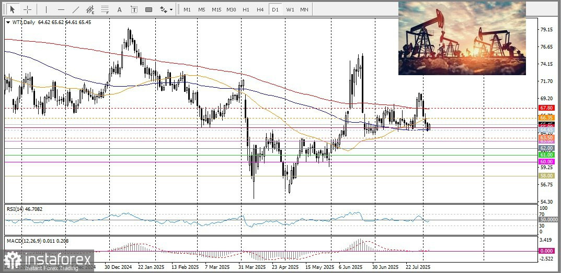This screenshot has height=273, width=561.
Task: Open the WTI chart title dropdown triangle
Action: (8, 22)
